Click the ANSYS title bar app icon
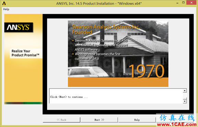The image size is (198, 127). tap(4, 3)
